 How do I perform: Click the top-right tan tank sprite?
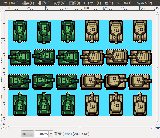pos(140,31)
